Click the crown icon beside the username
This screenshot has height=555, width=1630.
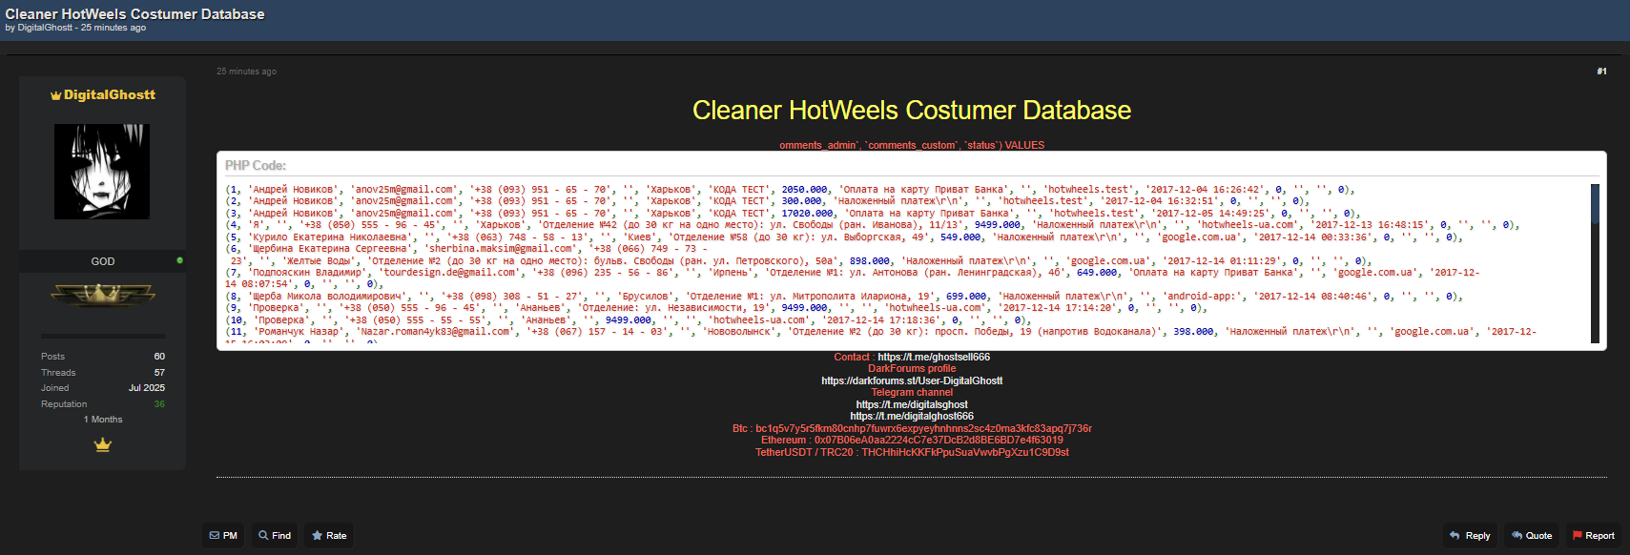coord(55,95)
